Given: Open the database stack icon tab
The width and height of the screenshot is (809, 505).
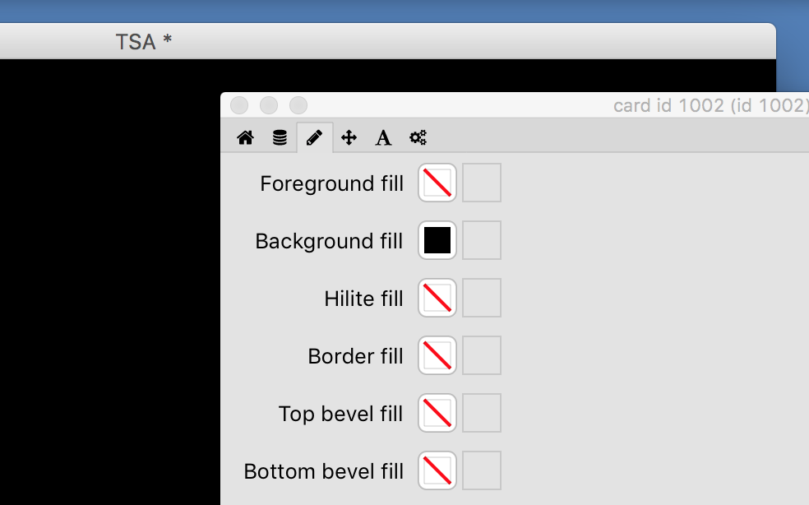Looking at the screenshot, I should point(280,137).
